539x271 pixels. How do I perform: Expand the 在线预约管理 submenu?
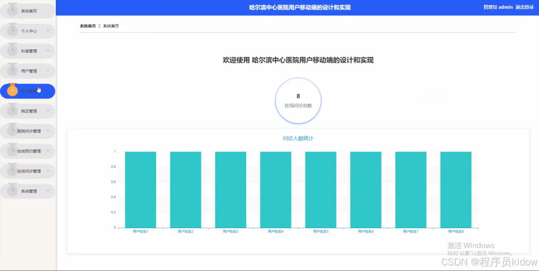48,150
